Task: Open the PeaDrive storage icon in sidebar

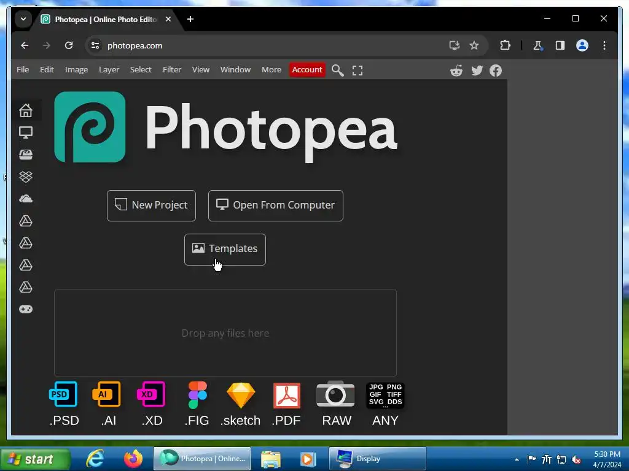Action: 26,155
